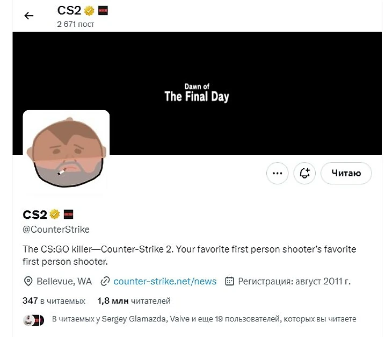The height and width of the screenshot is (337, 392).
Task: Open the Dawn of The Final Day banner
Action: (197, 93)
